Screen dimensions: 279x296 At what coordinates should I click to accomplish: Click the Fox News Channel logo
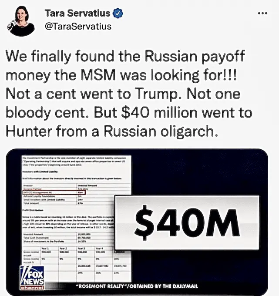click(32, 278)
